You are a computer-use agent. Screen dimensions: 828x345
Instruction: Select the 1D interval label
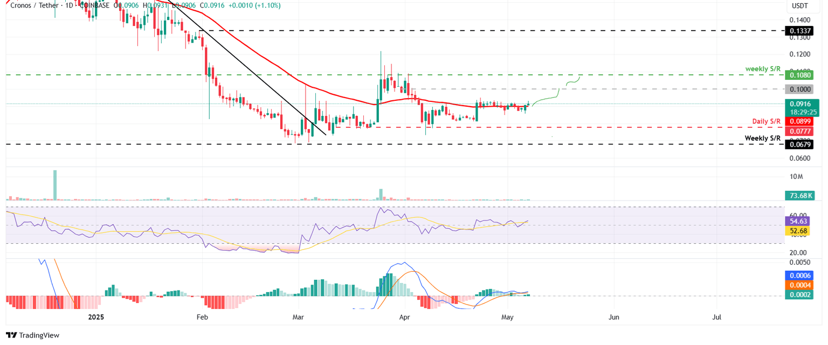pyautogui.click(x=70, y=5)
